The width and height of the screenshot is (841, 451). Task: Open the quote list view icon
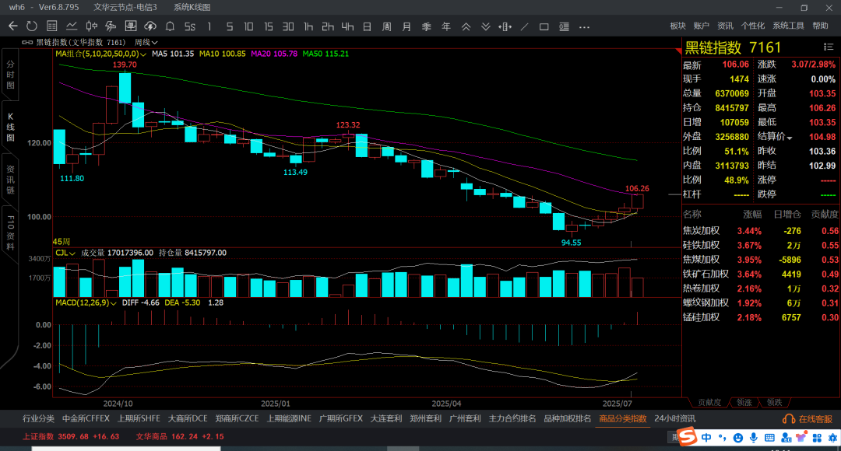click(x=52, y=26)
